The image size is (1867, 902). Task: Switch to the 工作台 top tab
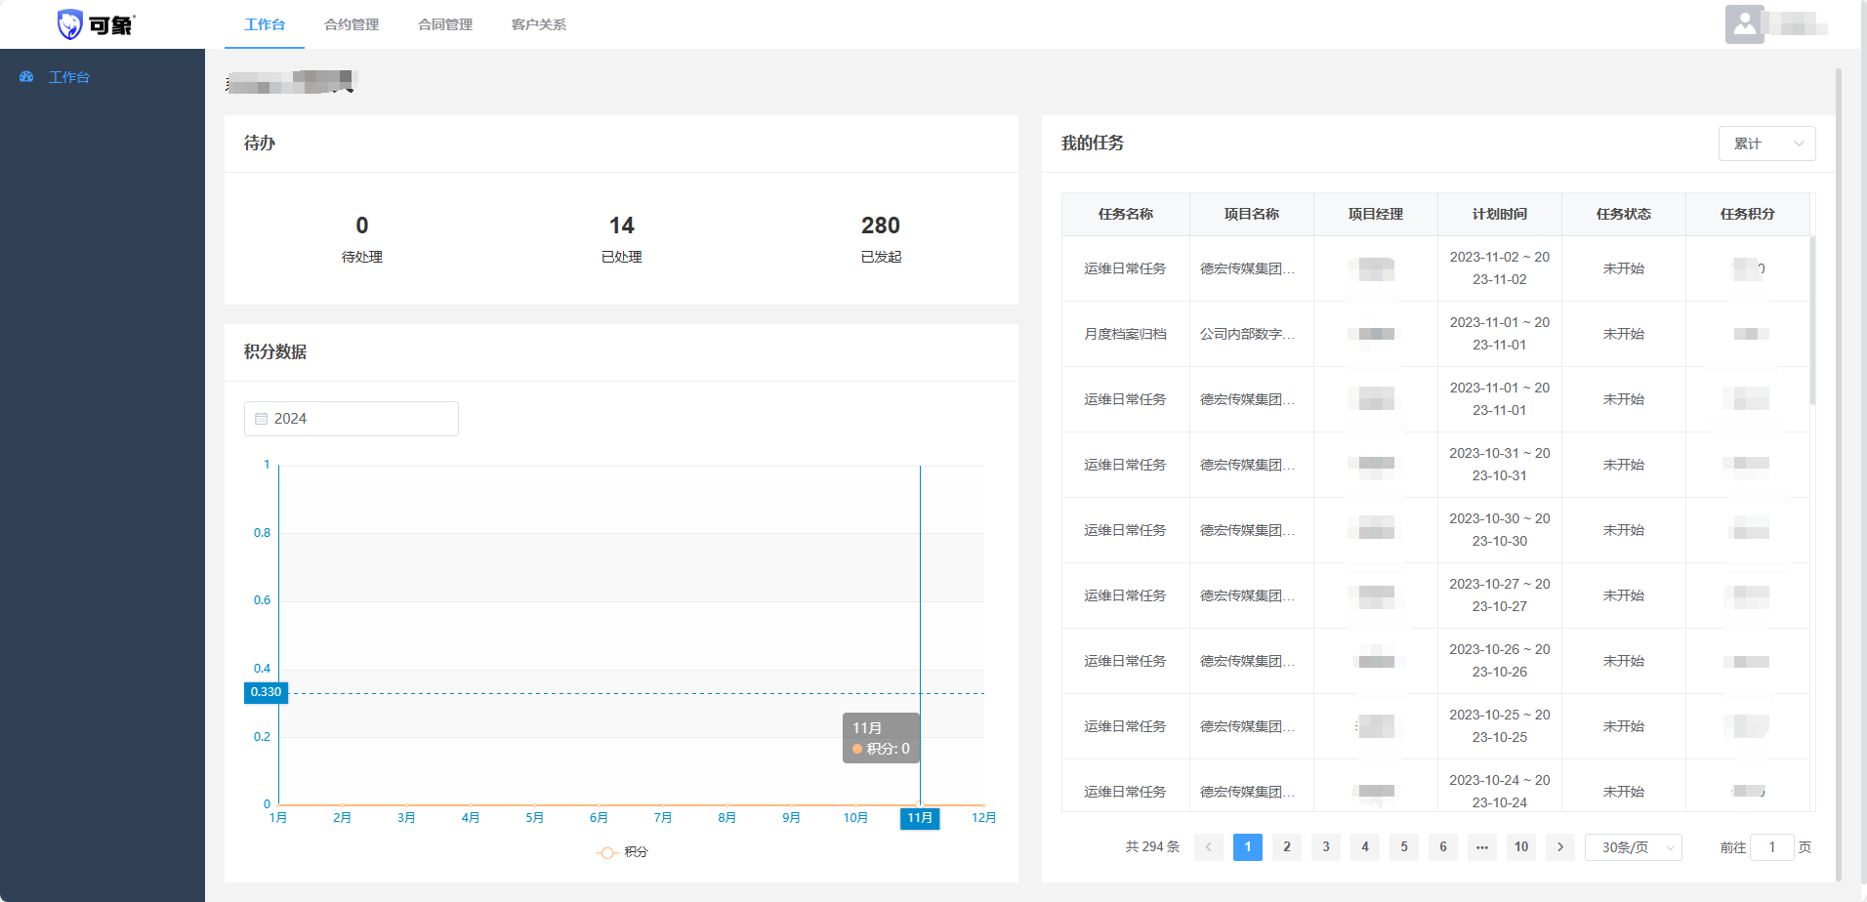[x=265, y=24]
